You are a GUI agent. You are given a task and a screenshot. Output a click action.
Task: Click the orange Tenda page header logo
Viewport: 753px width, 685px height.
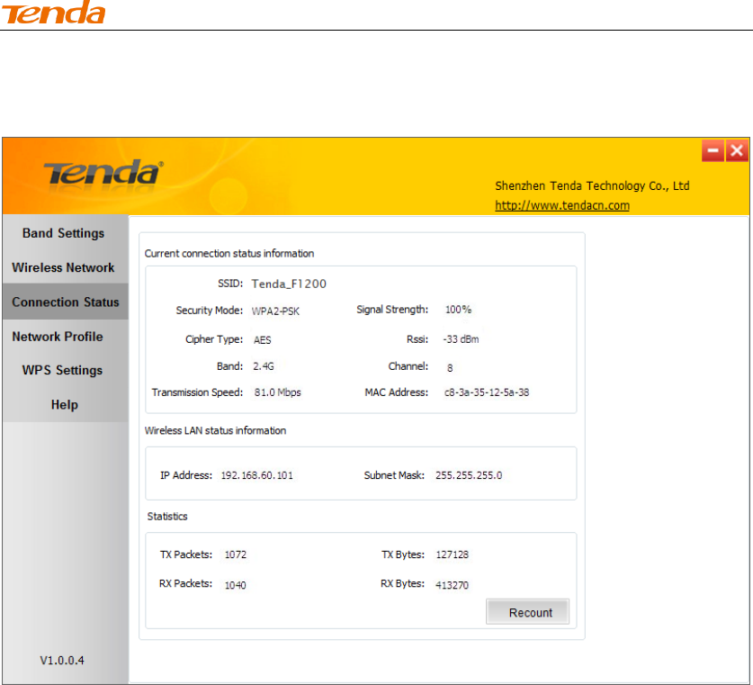click(x=53, y=13)
